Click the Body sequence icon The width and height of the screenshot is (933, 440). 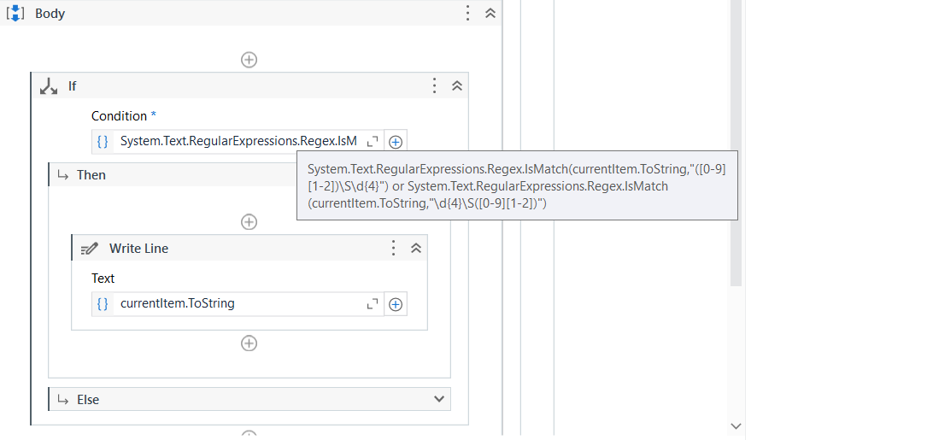pyautogui.click(x=15, y=14)
